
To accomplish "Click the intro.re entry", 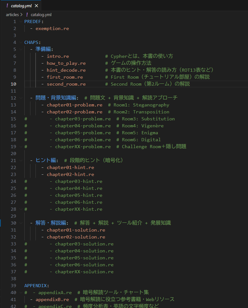I will 58,56.
